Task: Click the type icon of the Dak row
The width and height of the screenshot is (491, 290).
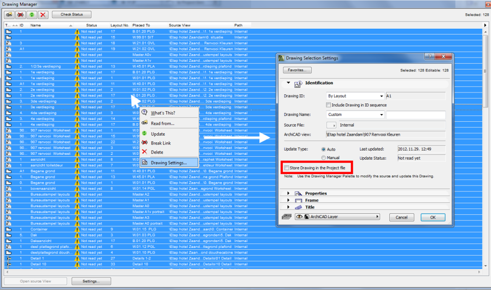Action: (x=8, y=235)
